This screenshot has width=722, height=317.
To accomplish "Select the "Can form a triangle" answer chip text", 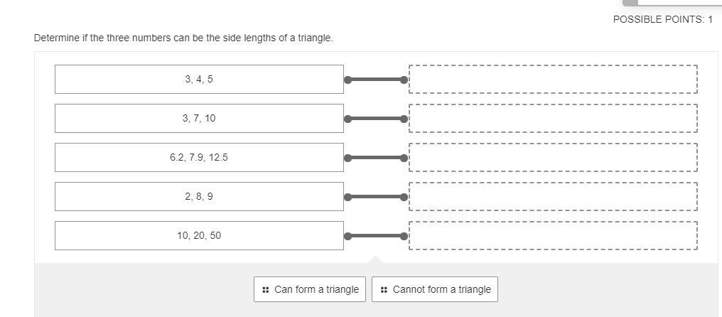I will pyautogui.click(x=316, y=289).
